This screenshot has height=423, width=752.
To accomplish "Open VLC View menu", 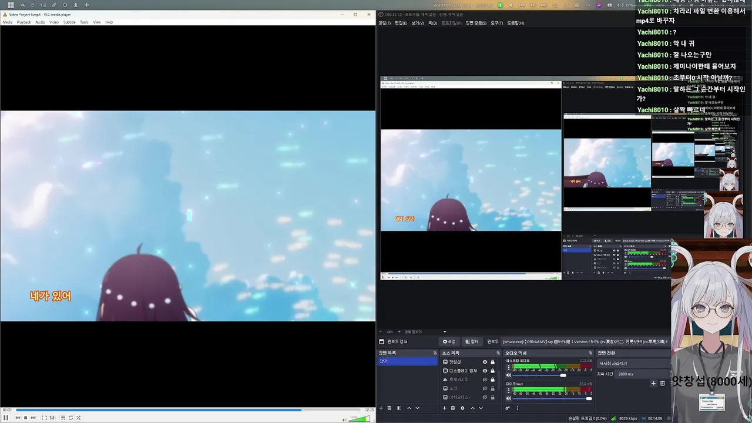I will (97, 22).
